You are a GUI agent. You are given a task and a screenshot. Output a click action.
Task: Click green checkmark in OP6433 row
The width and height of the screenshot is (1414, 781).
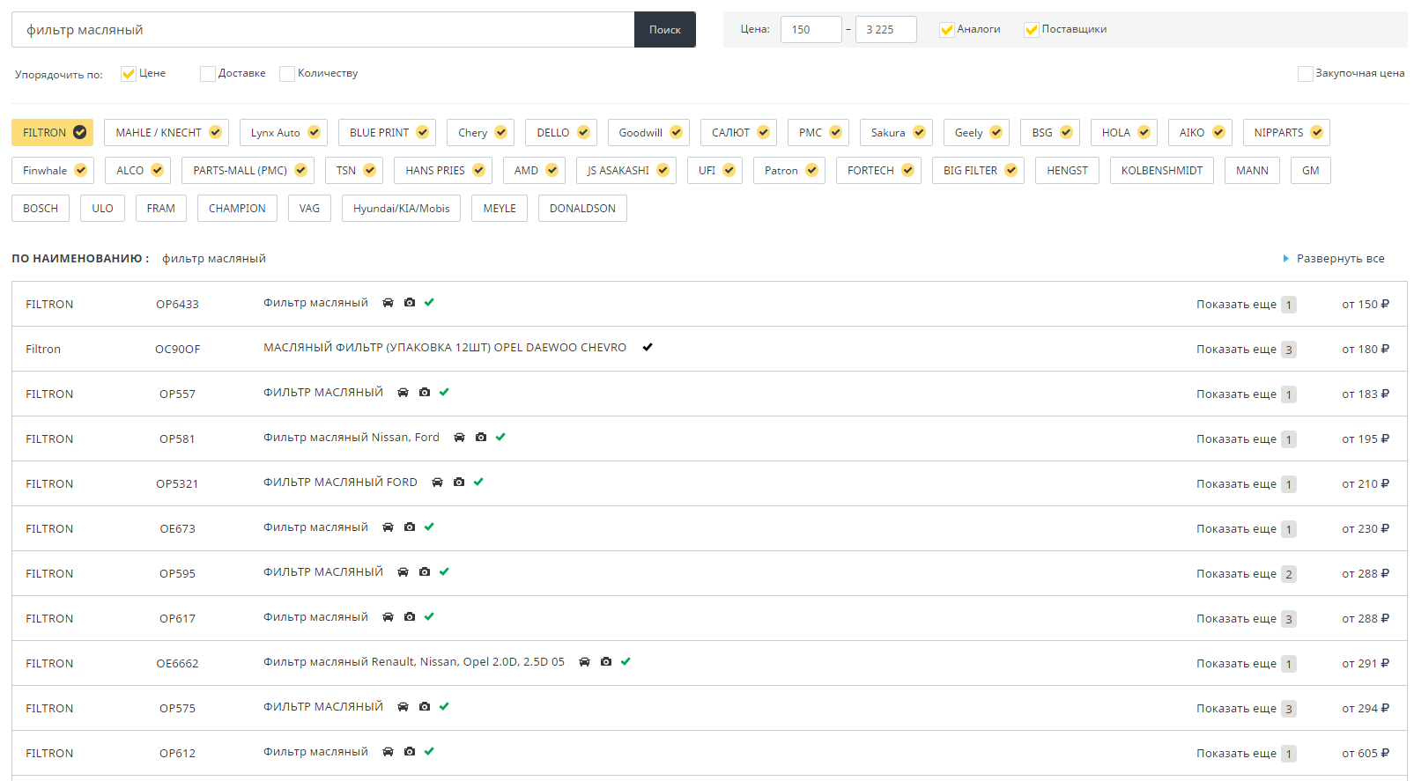click(429, 303)
